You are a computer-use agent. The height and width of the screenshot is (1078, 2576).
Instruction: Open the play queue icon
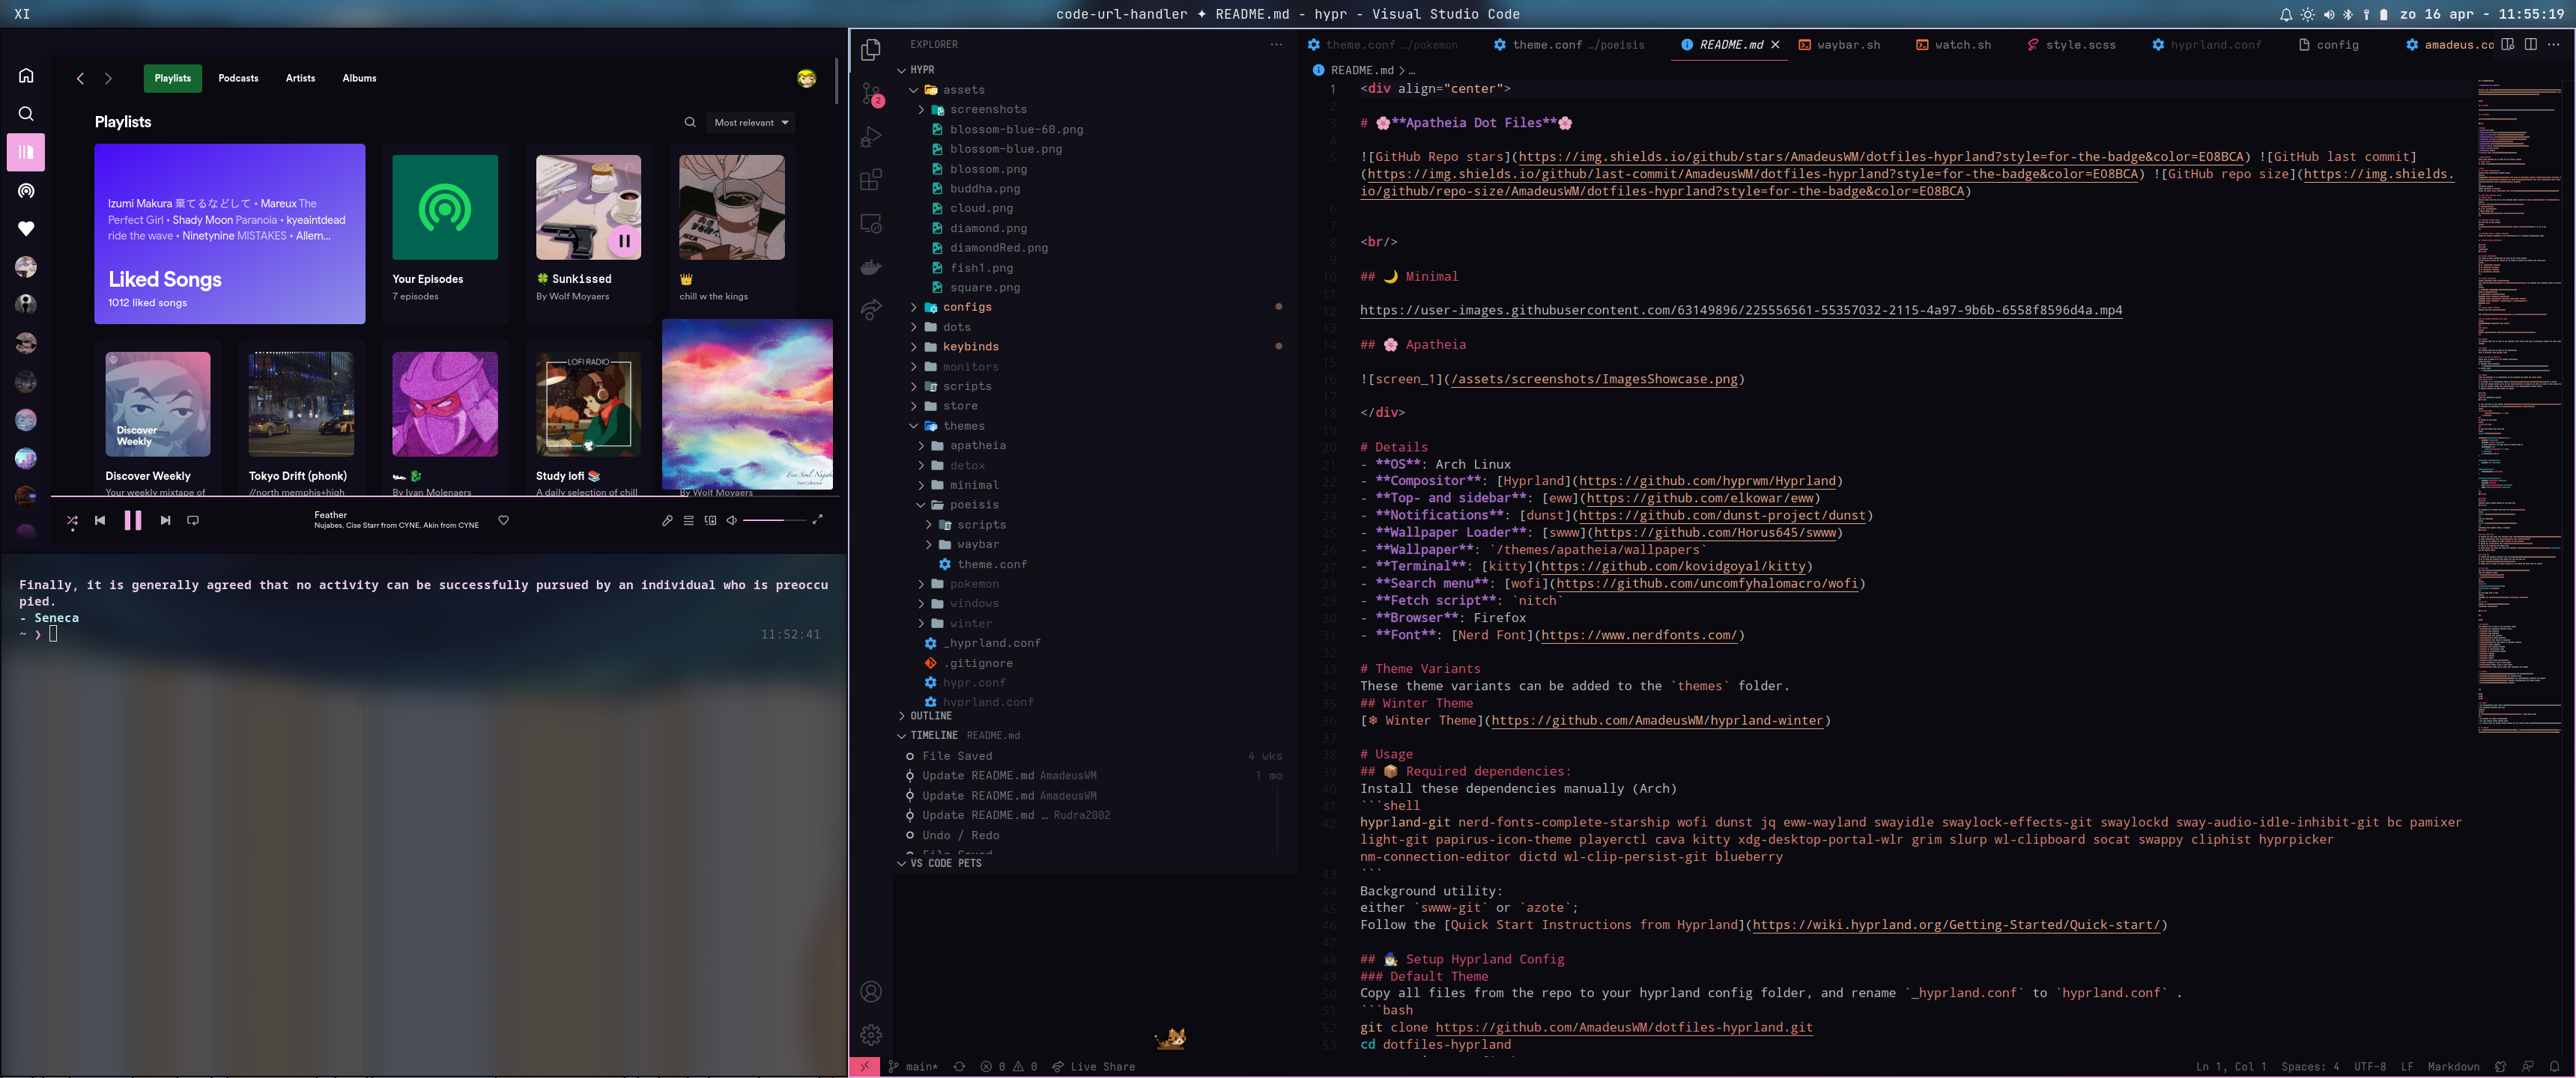click(688, 520)
